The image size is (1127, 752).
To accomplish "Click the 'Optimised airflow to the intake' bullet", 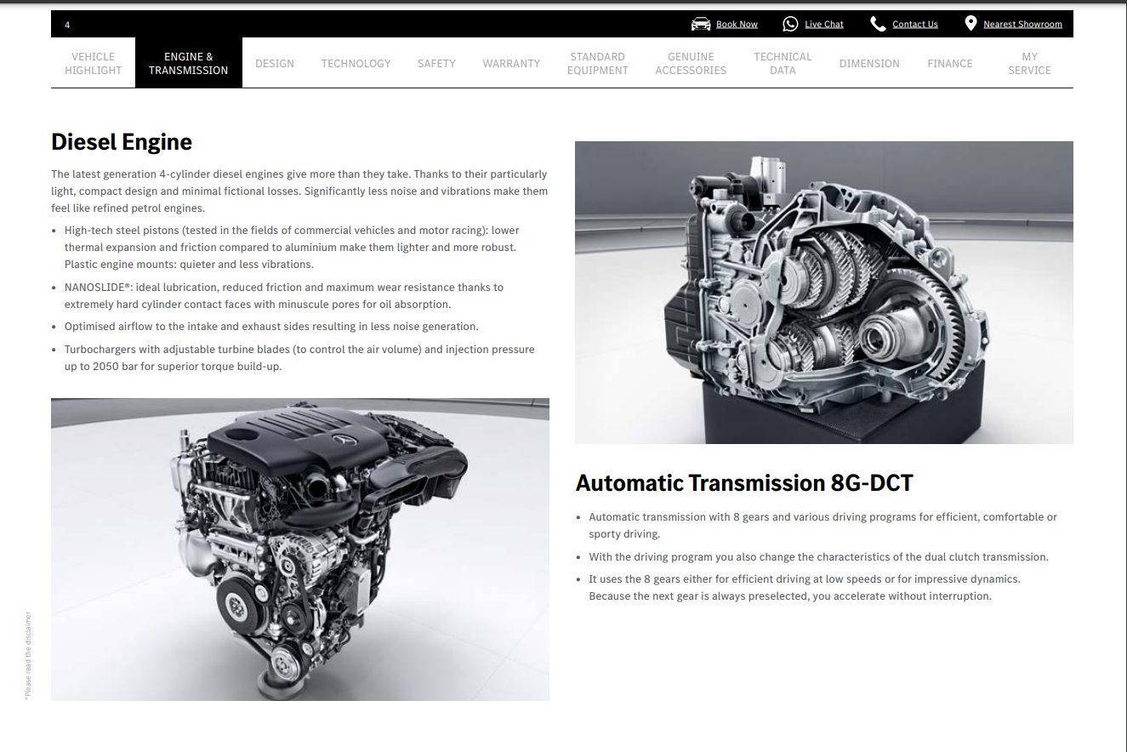I will (271, 327).
